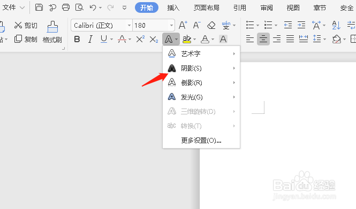Open font size dropdown showing 180
The height and width of the screenshot is (209, 356).
coord(171,25)
